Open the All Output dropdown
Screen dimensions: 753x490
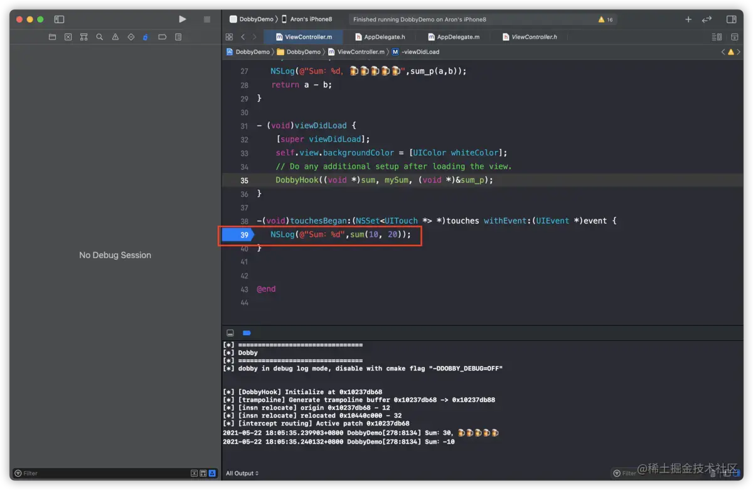[x=242, y=473]
